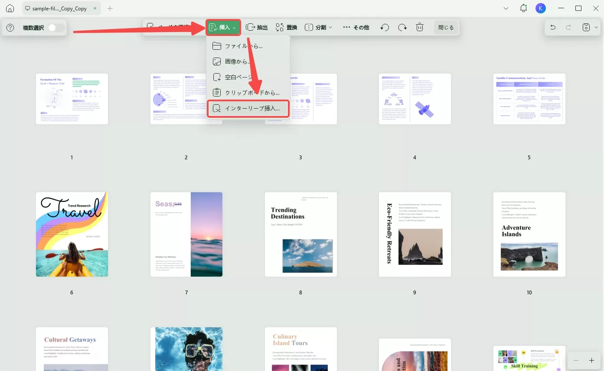The image size is (604, 371).
Task: Open the その他 more options menu
Action: pyautogui.click(x=356, y=27)
